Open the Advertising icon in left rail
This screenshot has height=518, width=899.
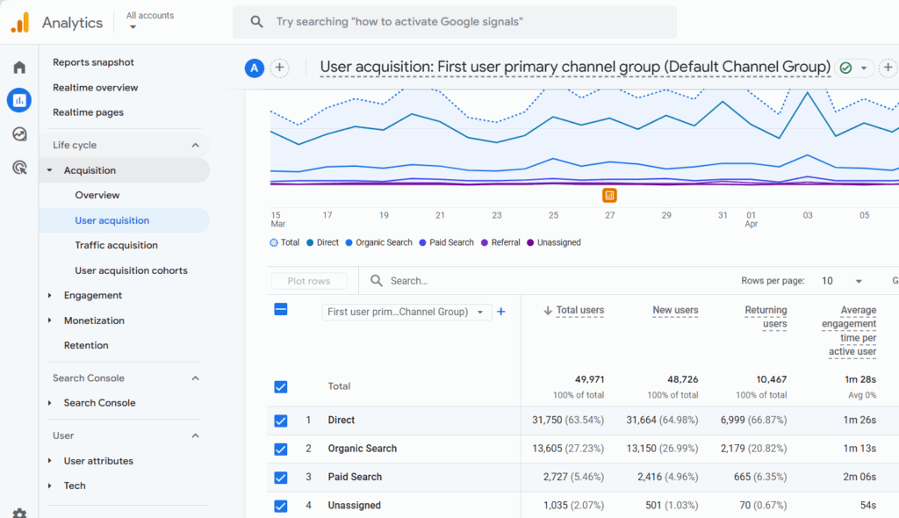tap(19, 167)
